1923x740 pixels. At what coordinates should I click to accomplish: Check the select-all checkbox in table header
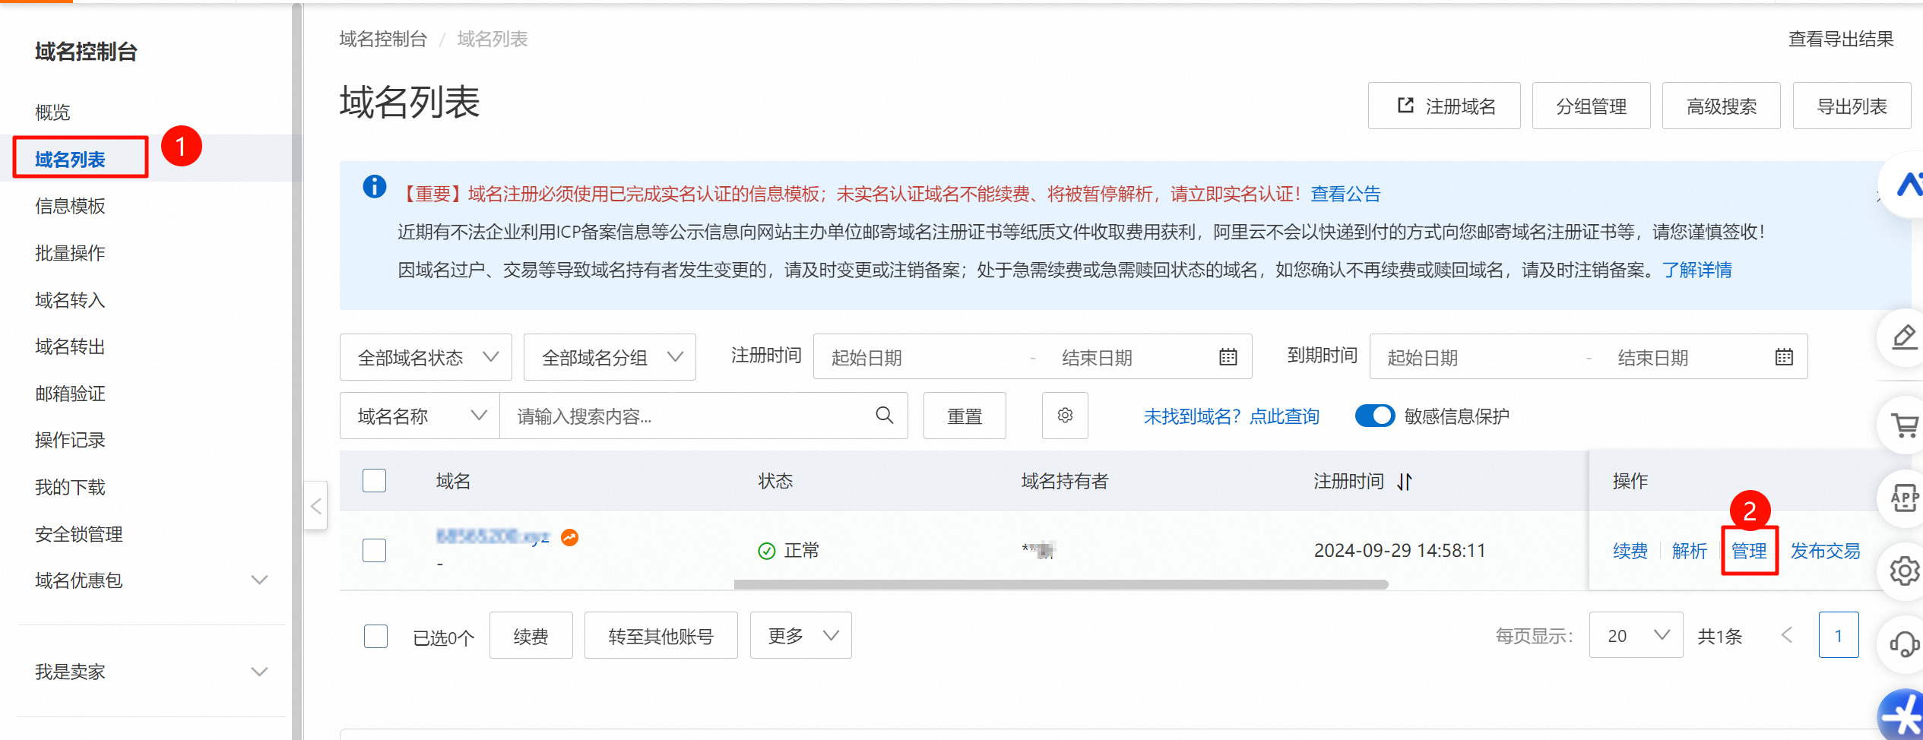point(374,480)
